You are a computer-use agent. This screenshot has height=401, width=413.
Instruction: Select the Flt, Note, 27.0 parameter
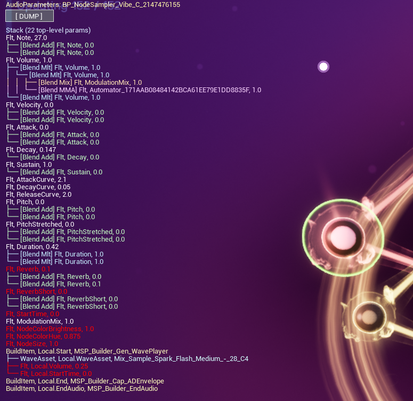(26, 38)
